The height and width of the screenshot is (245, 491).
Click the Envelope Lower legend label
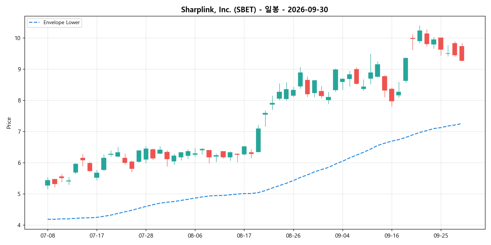[x=61, y=23]
